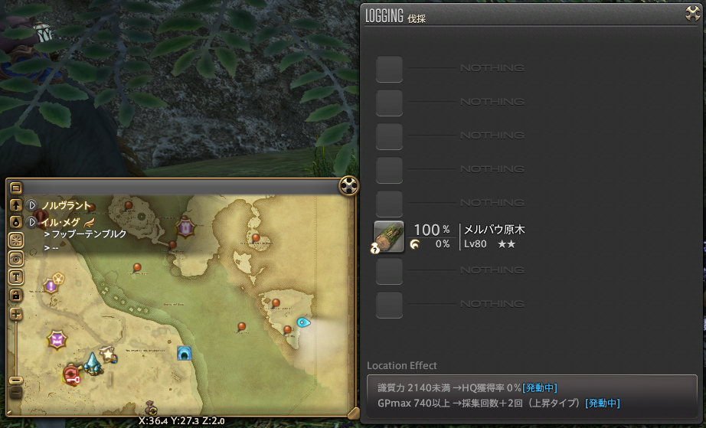Select the blue aetheryte crystal icon

click(x=93, y=363)
